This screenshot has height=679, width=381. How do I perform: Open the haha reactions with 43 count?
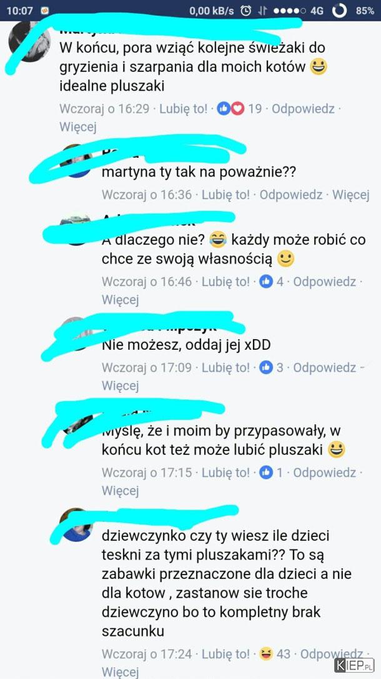click(274, 653)
